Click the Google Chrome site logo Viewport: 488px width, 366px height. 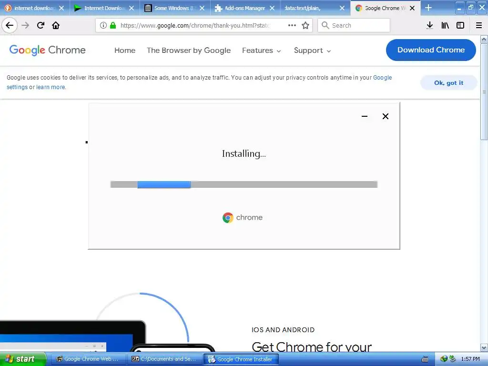47,50
